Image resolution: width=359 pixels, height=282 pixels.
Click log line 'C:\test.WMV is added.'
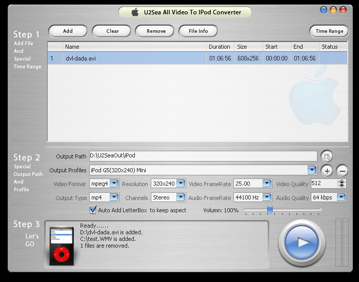tap(108, 239)
